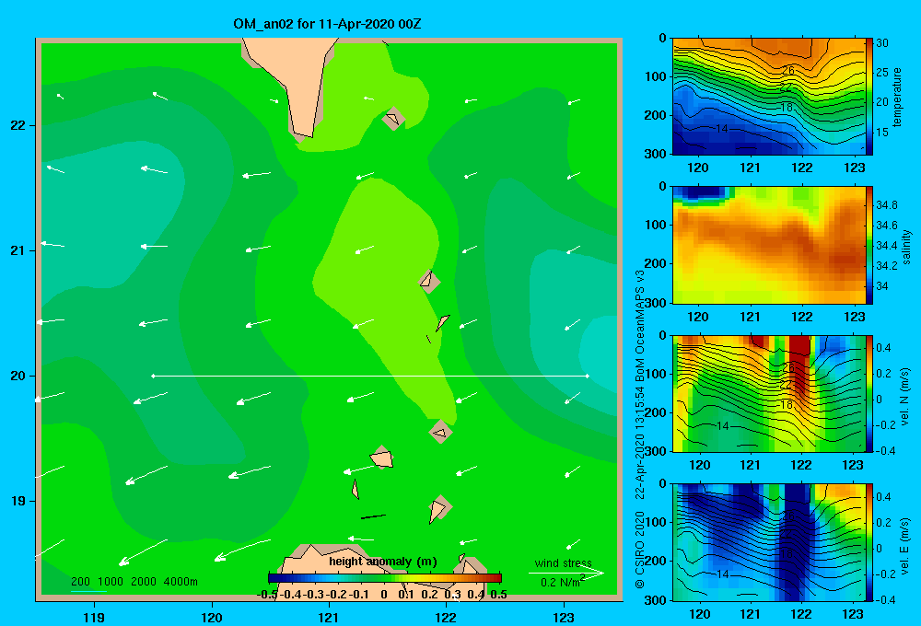Click latitude label '21' on main map

(x=18, y=250)
